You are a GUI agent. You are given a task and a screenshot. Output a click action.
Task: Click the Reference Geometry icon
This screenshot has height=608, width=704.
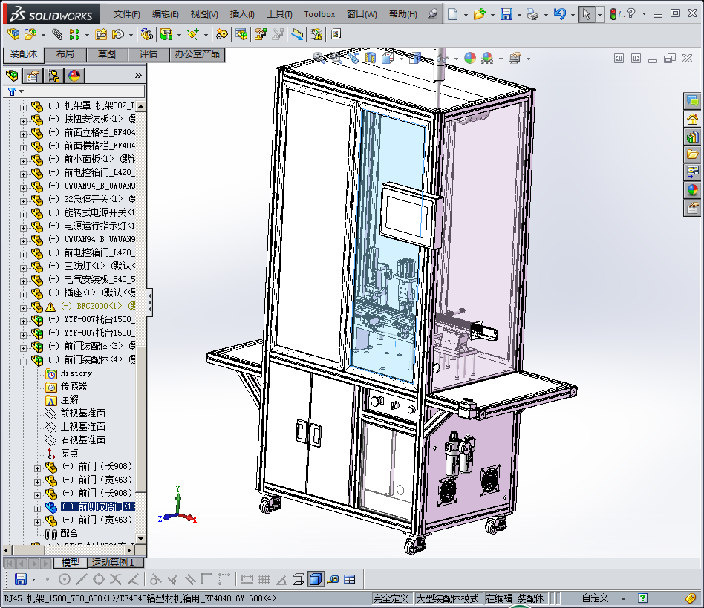(x=194, y=34)
